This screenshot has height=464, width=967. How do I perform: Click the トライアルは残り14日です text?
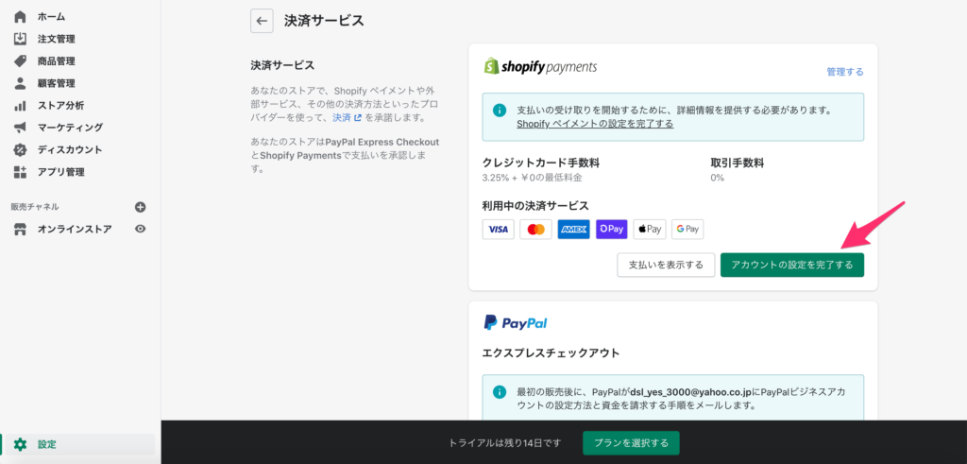click(506, 443)
